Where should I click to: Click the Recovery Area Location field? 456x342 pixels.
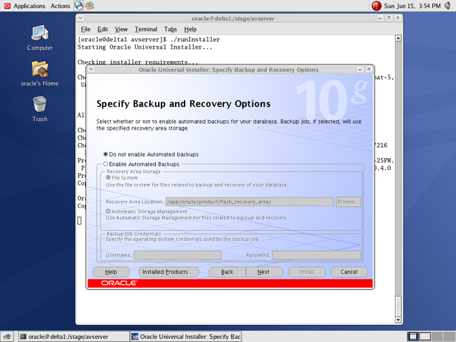coord(250,202)
